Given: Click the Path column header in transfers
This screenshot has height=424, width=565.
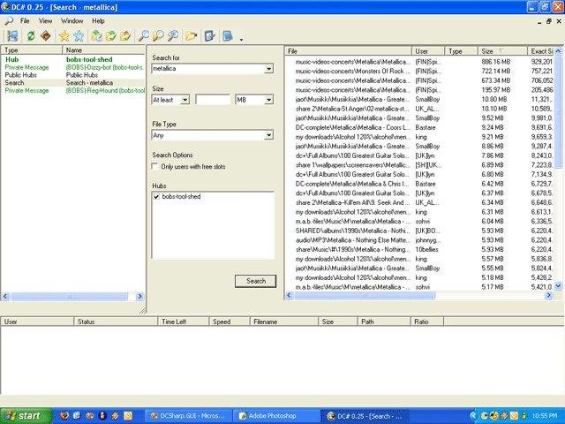Looking at the screenshot, I should (384, 322).
